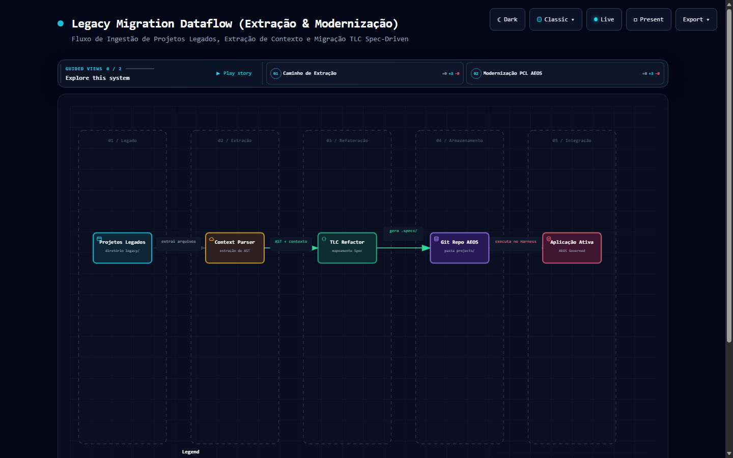Click the Guided Views progress line
The width and height of the screenshot is (733, 458).
click(x=140, y=69)
